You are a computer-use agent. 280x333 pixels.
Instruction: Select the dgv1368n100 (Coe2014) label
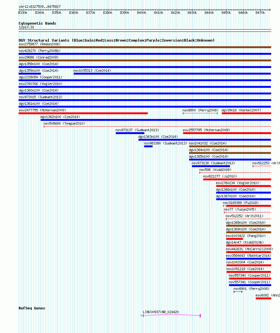click(x=246, y=223)
